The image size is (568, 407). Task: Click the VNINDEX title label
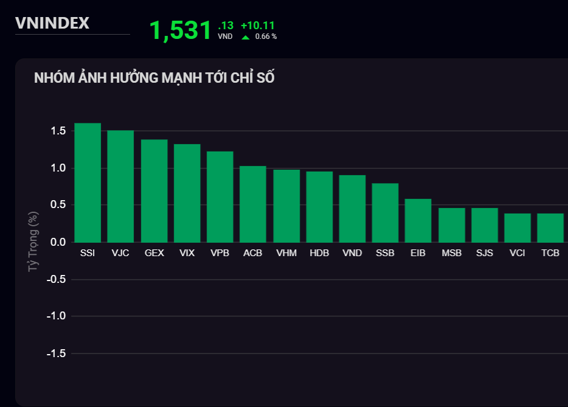point(52,23)
